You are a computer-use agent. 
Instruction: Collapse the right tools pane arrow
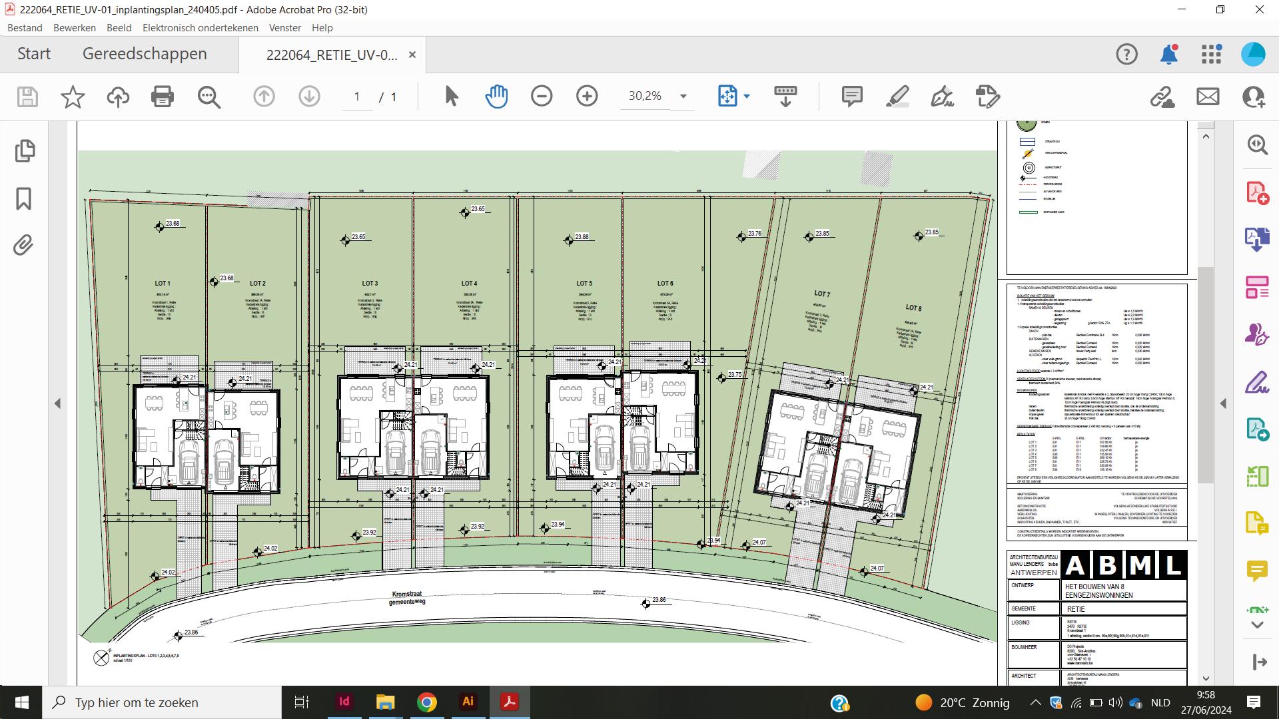(x=1223, y=403)
